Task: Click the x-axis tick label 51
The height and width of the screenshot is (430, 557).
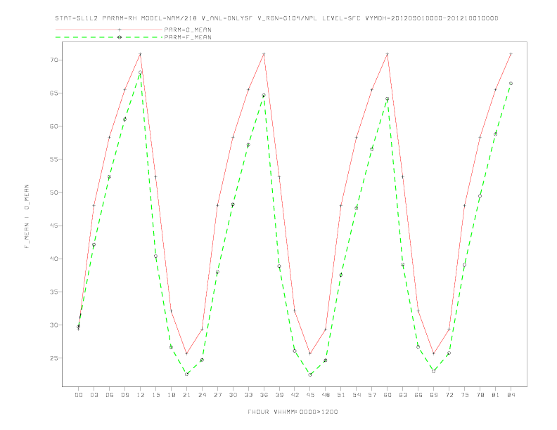Action: point(341,395)
